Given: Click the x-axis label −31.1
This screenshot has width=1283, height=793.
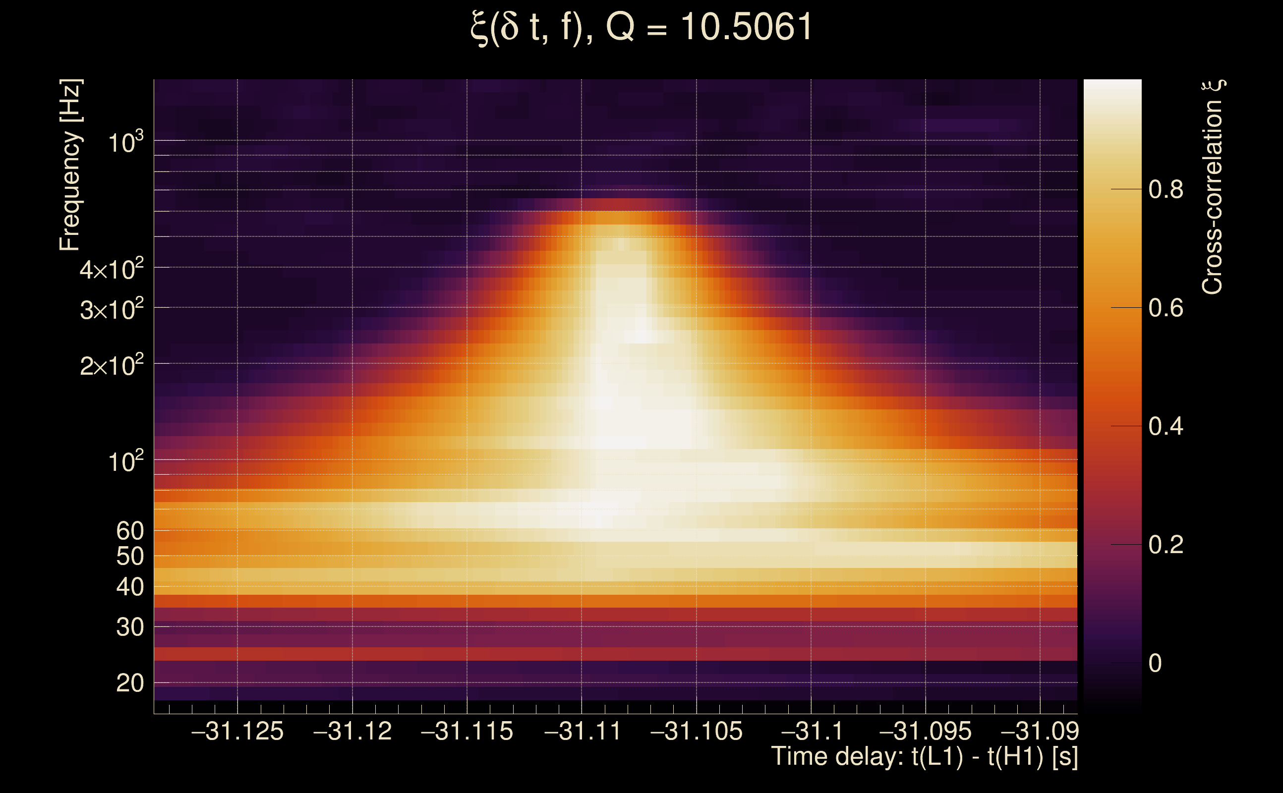Looking at the screenshot, I should 812,731.
